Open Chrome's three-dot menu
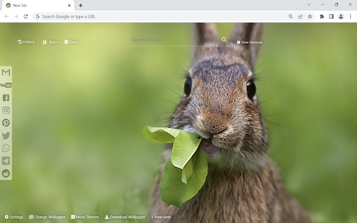357x223 pixels. point(350,16)
